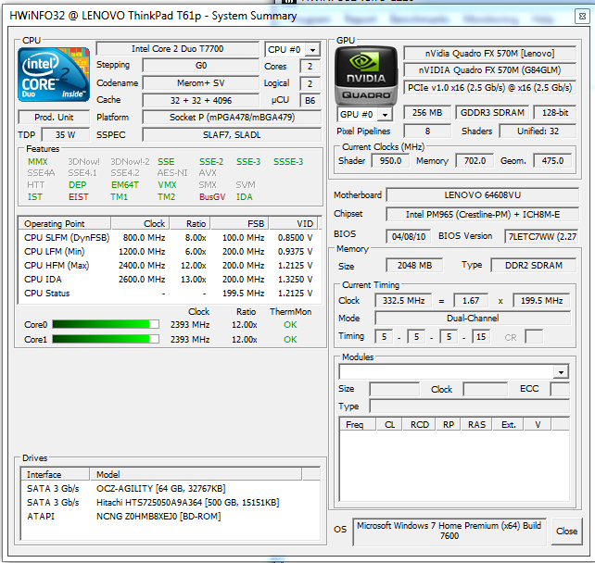This screenshot has width=595, height=563.
Task: Click the GPU Memory clock 702.0 field
Action: pyautogui.click(x=475, y=161)
